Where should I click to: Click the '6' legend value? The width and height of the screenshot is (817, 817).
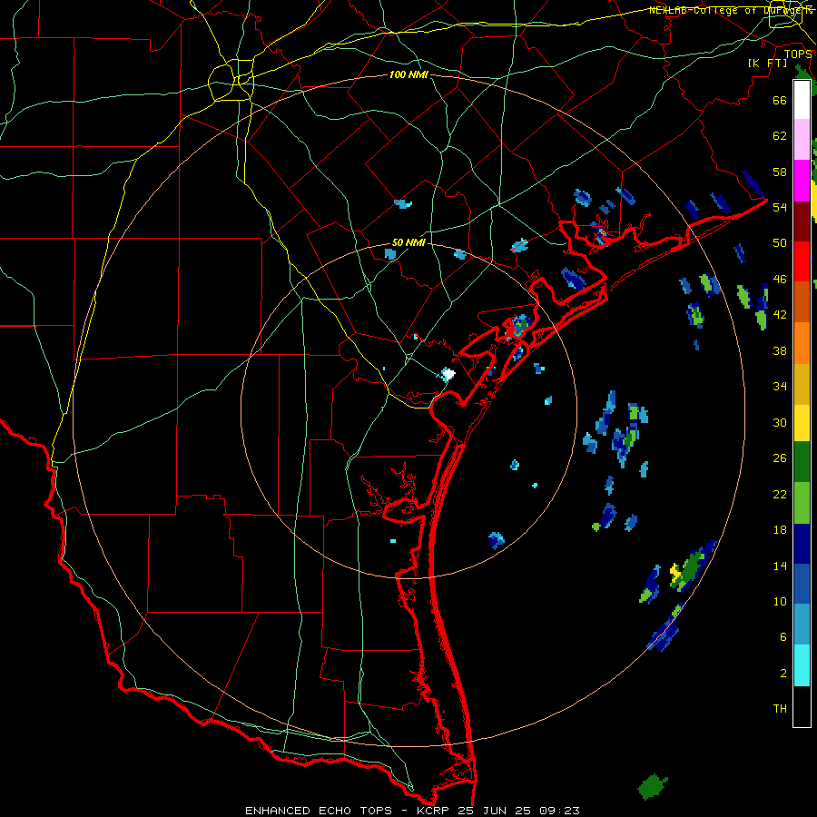783,637
